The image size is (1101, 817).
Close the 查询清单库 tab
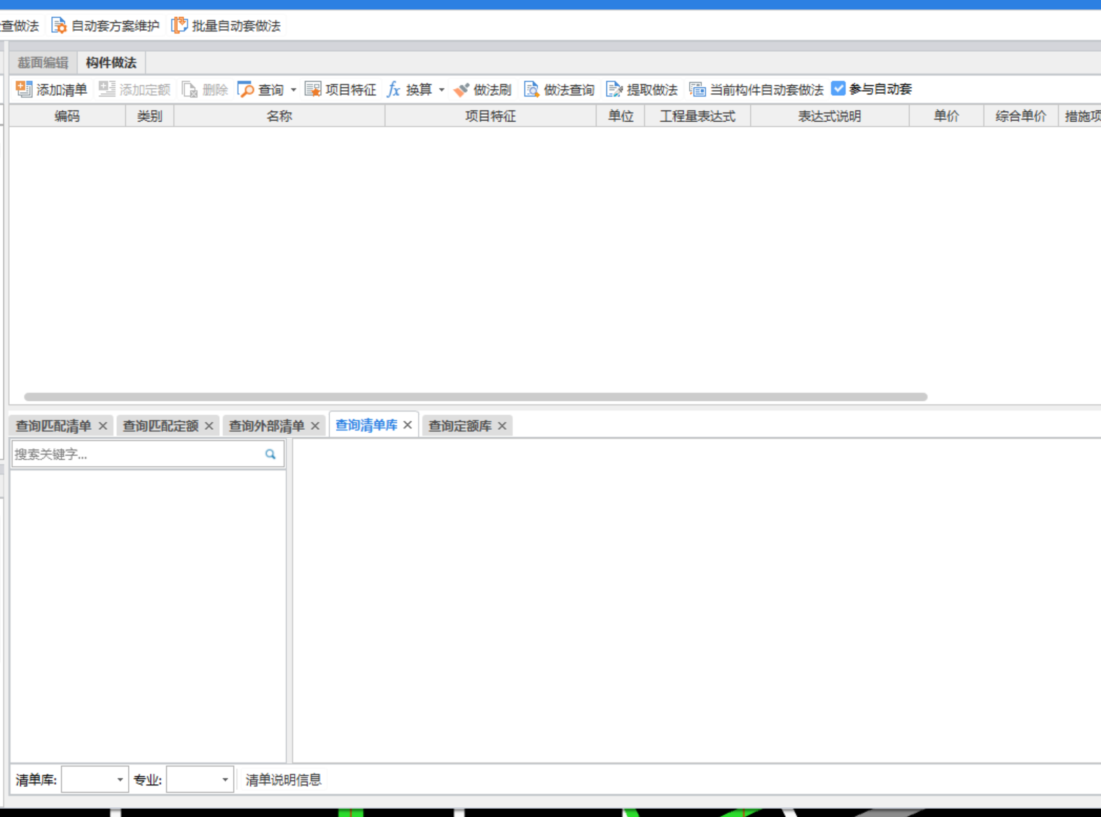tap(408, 425)
